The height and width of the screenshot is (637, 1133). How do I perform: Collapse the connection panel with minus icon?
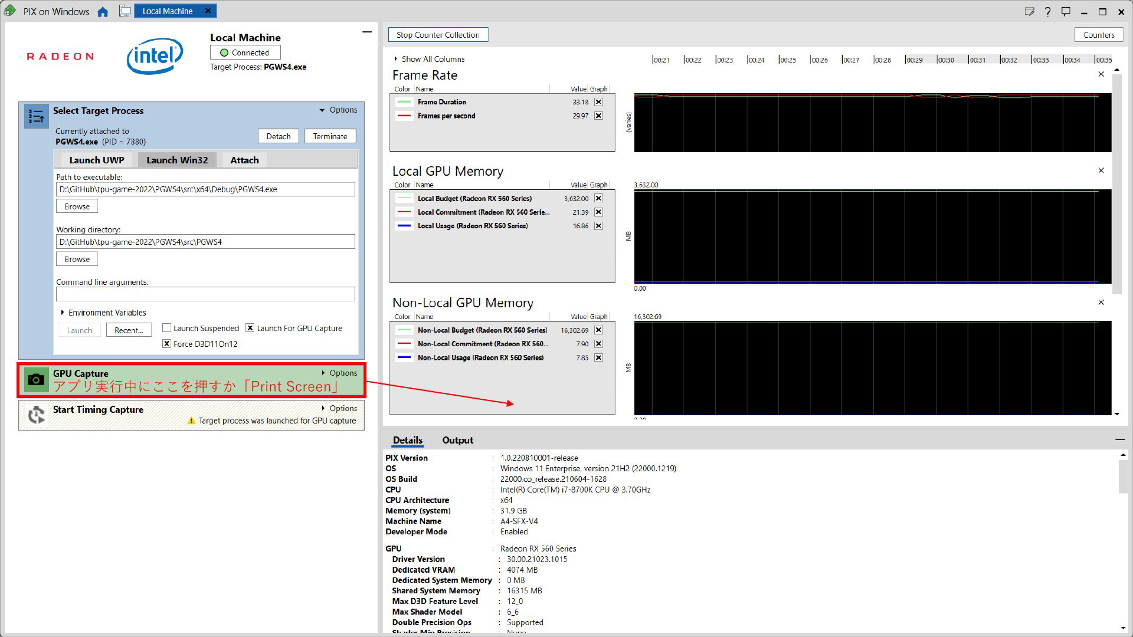pyautogui.click(x=367, y=32)
